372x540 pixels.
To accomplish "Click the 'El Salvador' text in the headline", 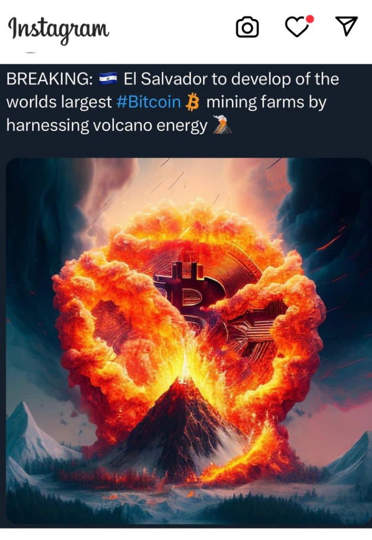I will pyautogui.click(x=166, y=79).
